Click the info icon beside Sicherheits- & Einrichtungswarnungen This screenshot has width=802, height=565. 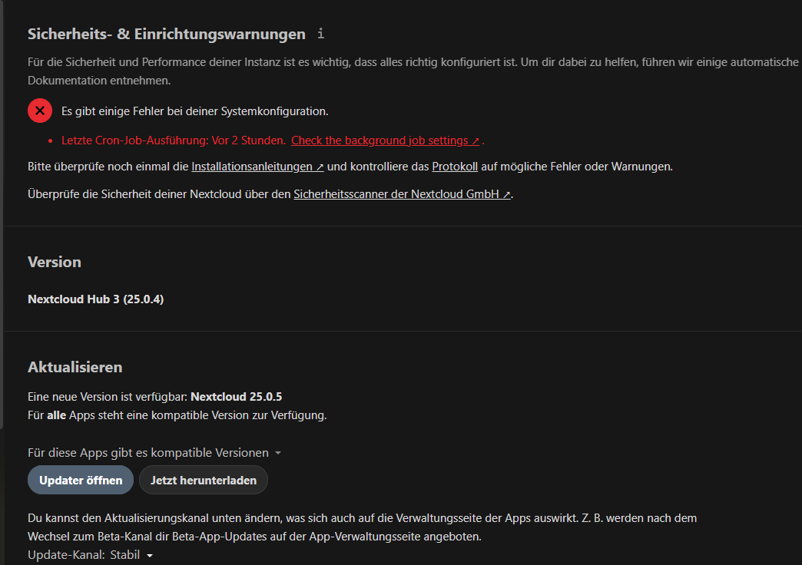click(x=320, y=34)
